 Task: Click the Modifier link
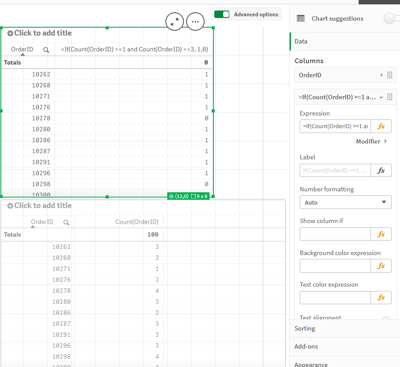[x=371, y=141]
